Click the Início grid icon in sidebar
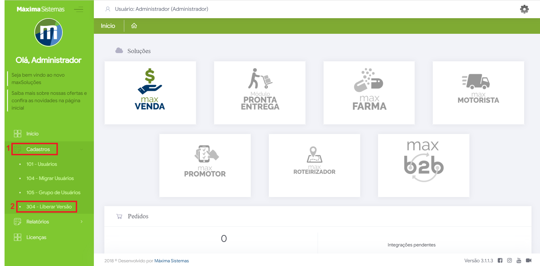The width and height of the screenshot is (540, 266). pyautogui.click(x=18, y=134)
